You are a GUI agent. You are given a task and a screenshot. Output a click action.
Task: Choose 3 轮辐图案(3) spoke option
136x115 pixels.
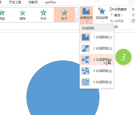tap(97, 60)
